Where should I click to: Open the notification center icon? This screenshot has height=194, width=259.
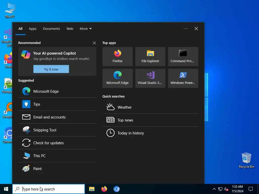pyautogui.click(x=251, y=189)
